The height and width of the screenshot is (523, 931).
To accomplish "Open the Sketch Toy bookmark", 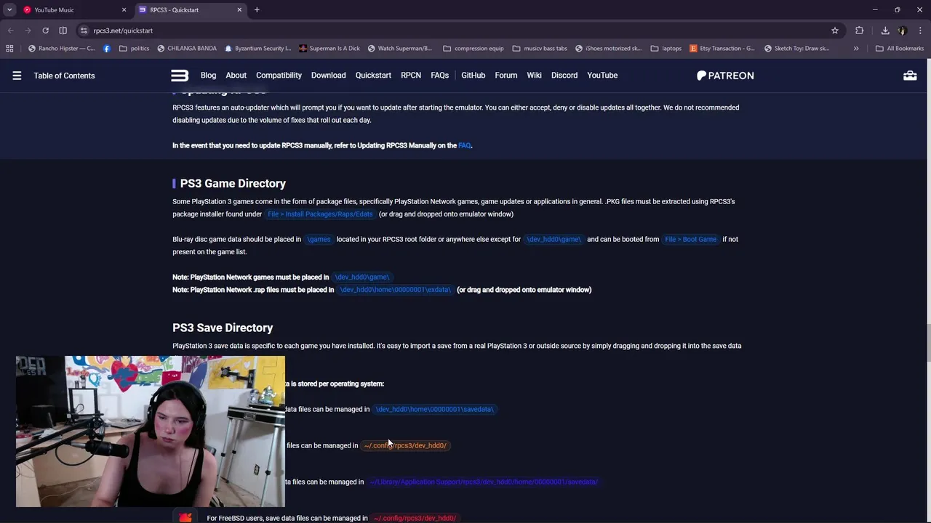I will pos(797,49).
